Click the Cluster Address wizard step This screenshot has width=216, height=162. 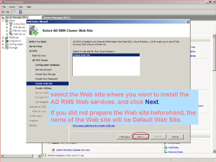pyautogui.click(x=43, y=88)
